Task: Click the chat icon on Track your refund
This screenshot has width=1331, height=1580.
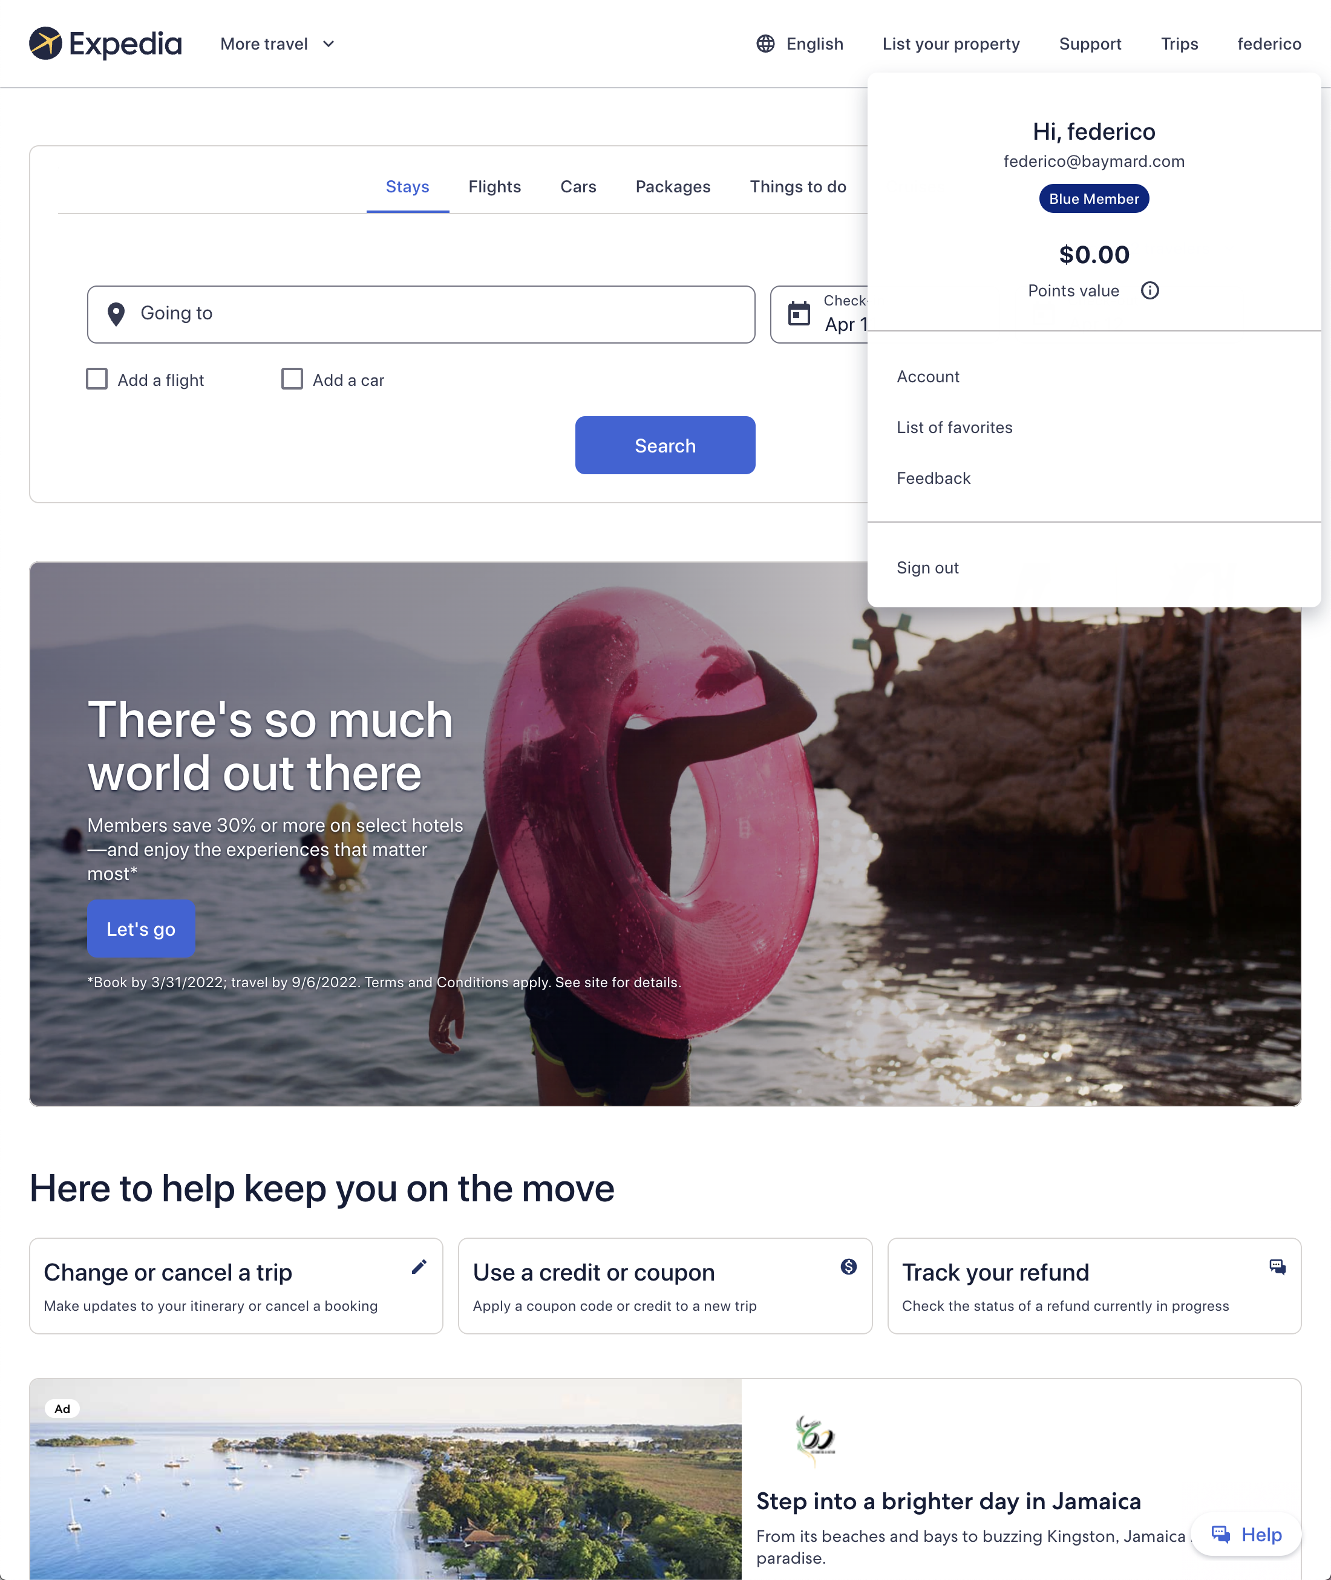Action: tap(1277, 1267)
